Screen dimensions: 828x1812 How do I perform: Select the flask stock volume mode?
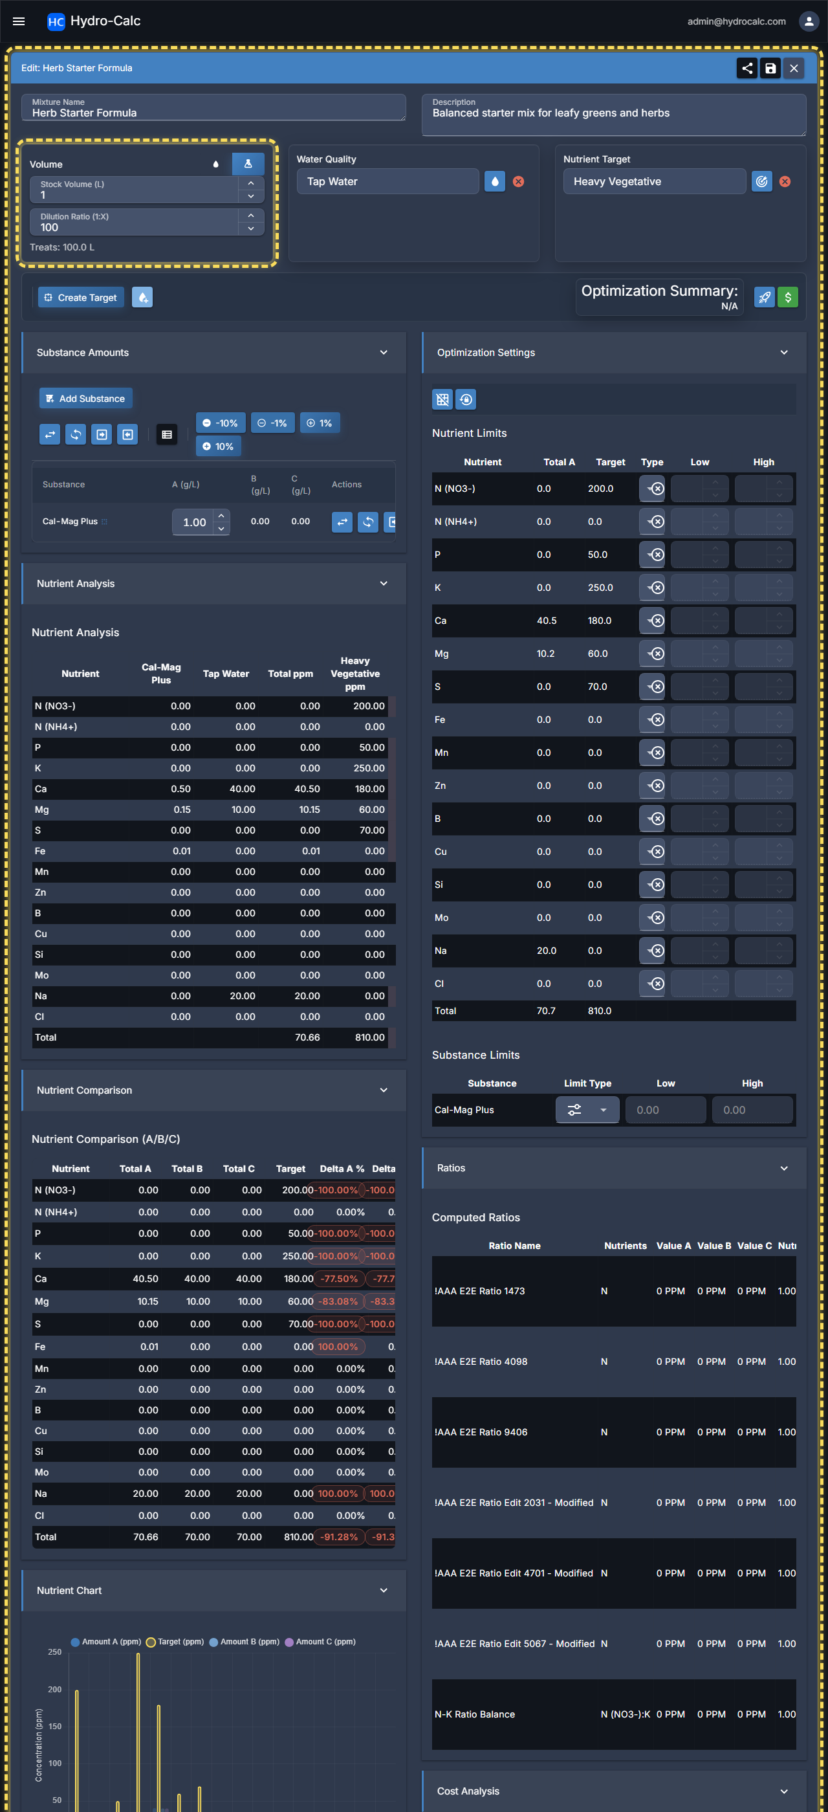[248, 164]
